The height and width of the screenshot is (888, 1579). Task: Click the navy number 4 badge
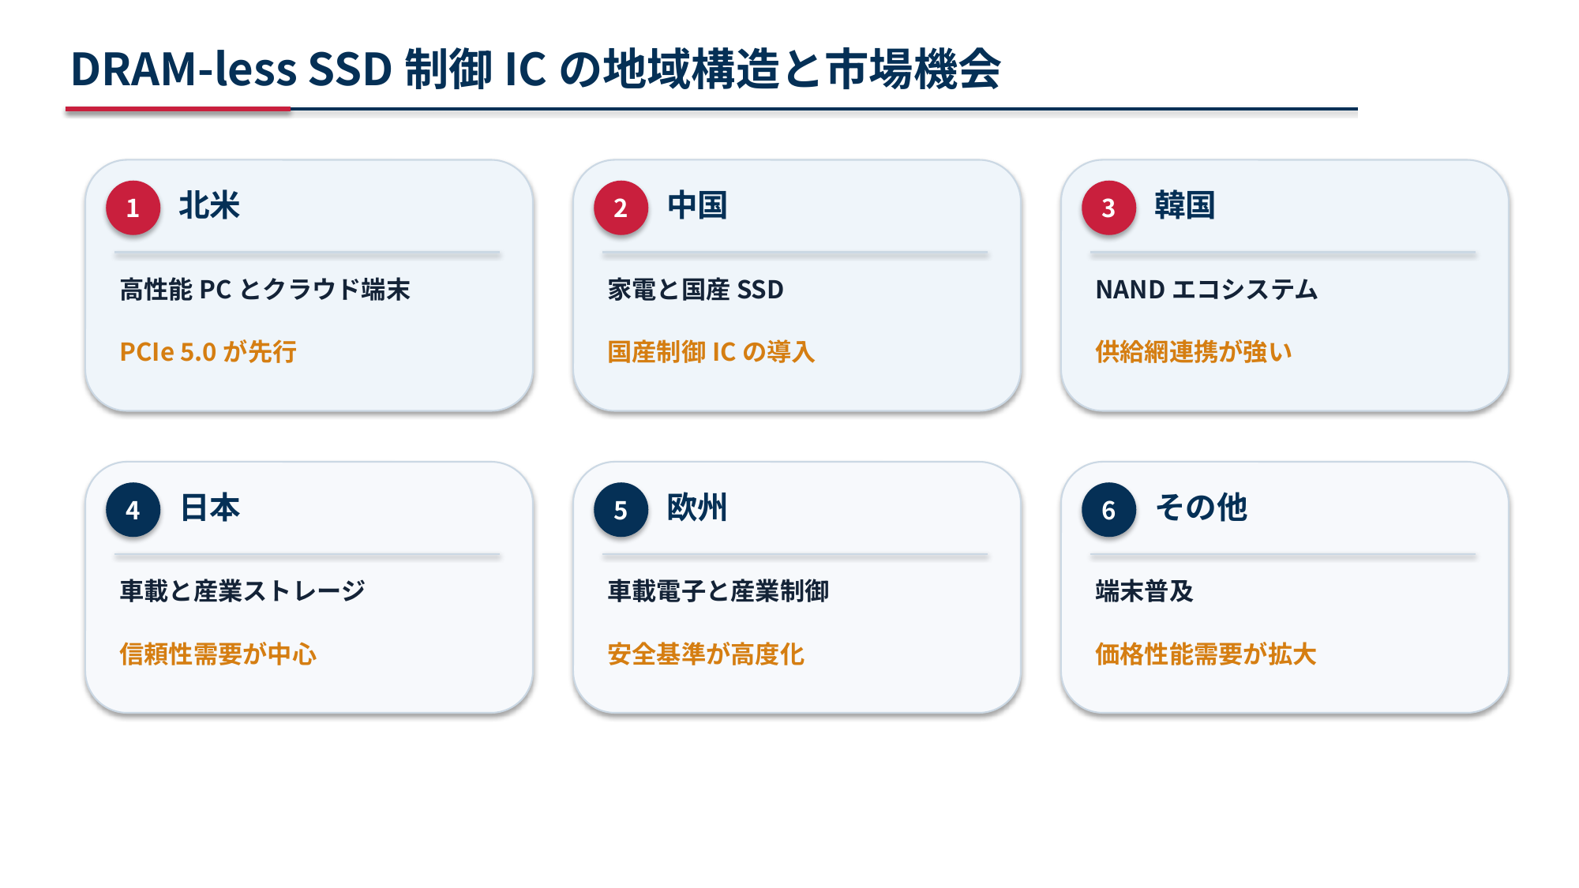click(x=133, y=510)
